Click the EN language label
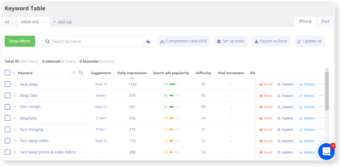This screenshot has width=342, height=167. pos(74,73)
